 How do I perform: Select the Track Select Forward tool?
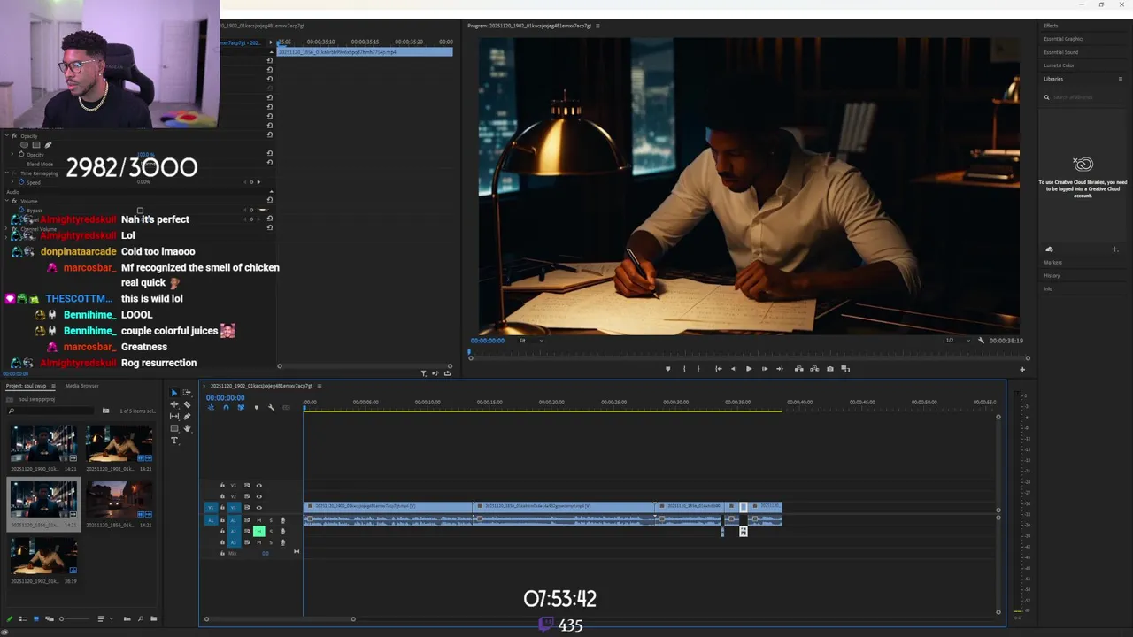pyautogui.click(x=187, y=392)
